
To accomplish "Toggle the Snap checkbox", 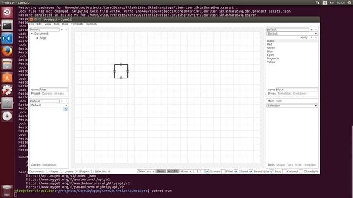I will click(x=272, y=171).
